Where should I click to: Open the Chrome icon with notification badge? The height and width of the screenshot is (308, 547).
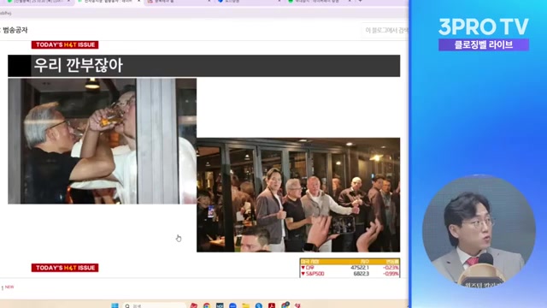(x=285, y=305)
